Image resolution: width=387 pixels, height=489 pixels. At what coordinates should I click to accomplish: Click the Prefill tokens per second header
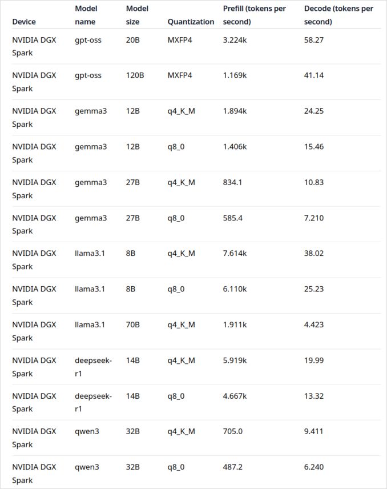(254, 15)
